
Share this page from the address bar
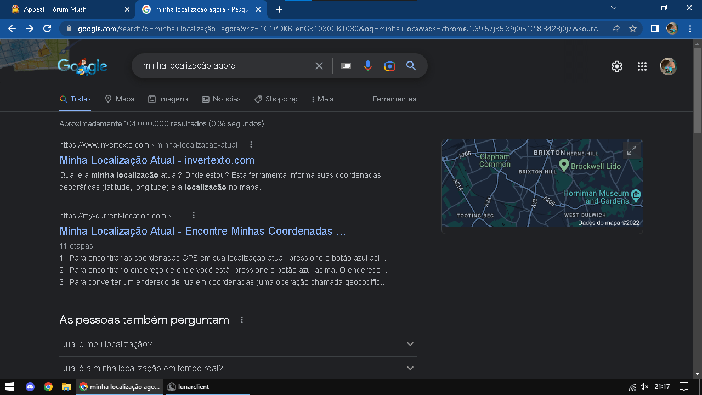pos(615,29)
